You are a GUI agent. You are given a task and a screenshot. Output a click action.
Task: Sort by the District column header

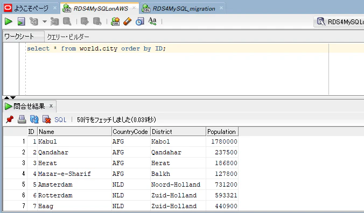(x=178, y=132)
